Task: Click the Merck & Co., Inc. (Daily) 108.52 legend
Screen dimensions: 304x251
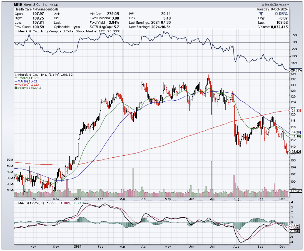Action: click(x=45, y=75)
